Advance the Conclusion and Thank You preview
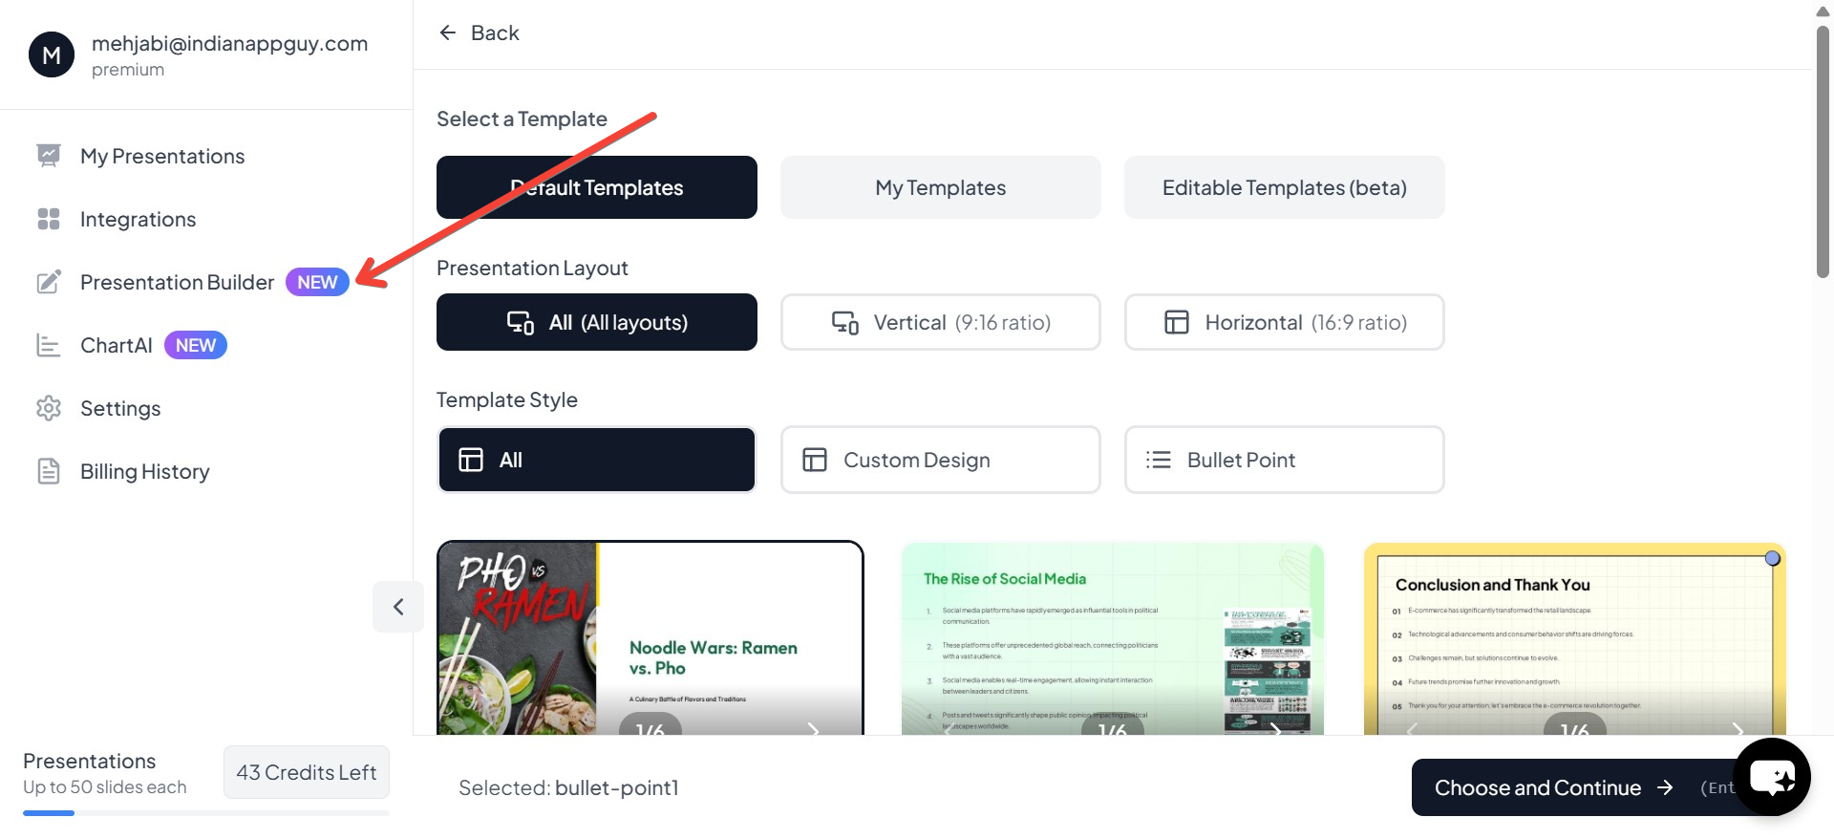 [x=1738, y=730]
